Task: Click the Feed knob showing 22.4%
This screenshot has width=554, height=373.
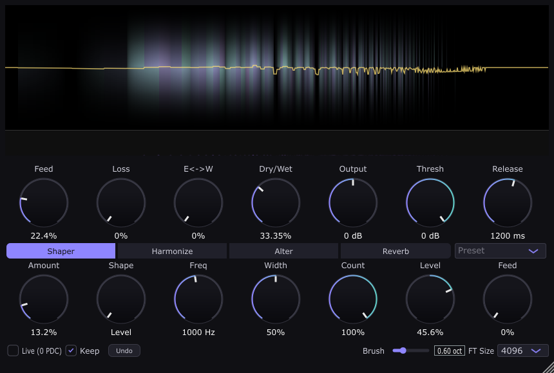Action: [44, 203]
